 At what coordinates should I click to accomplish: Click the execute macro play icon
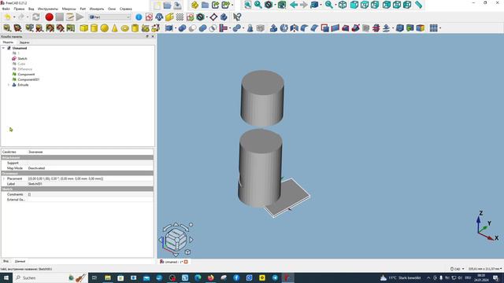pos(80,17)
